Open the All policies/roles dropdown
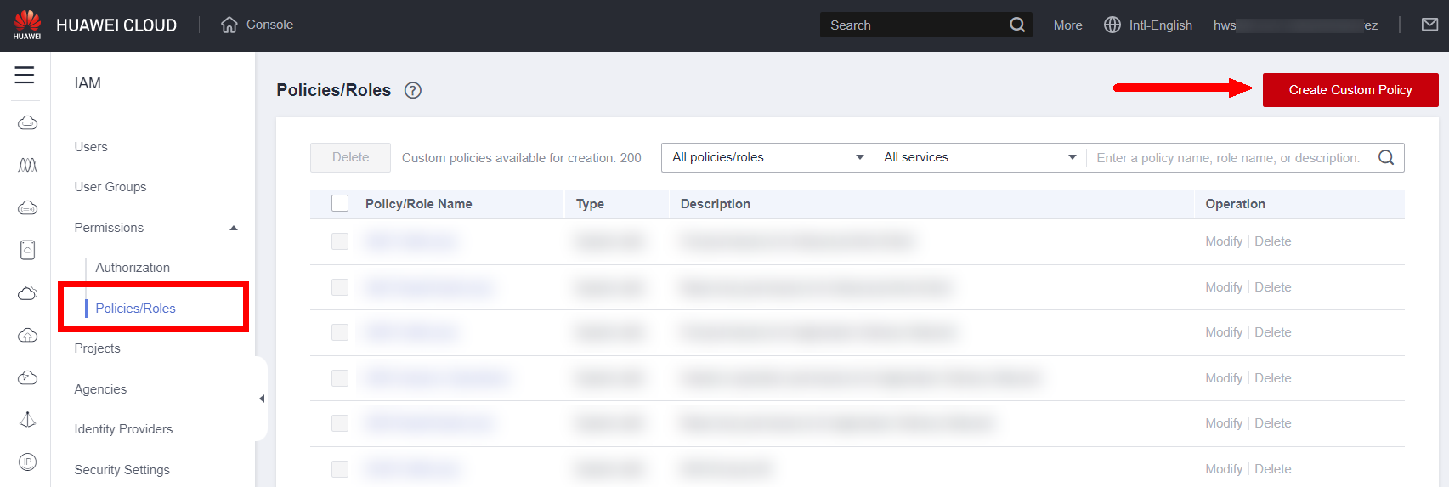1449x487 pixels. coord(767,157)
